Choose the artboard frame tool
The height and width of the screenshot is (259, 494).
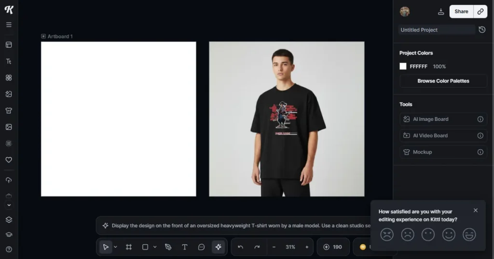(x=128, y=247)
